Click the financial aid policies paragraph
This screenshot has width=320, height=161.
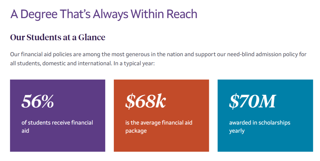[158, 59]
